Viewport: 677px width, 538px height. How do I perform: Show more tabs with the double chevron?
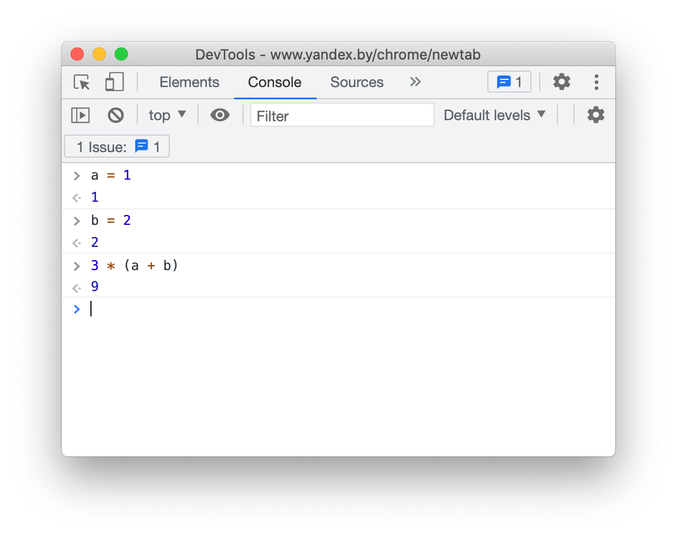coord(415,82)
